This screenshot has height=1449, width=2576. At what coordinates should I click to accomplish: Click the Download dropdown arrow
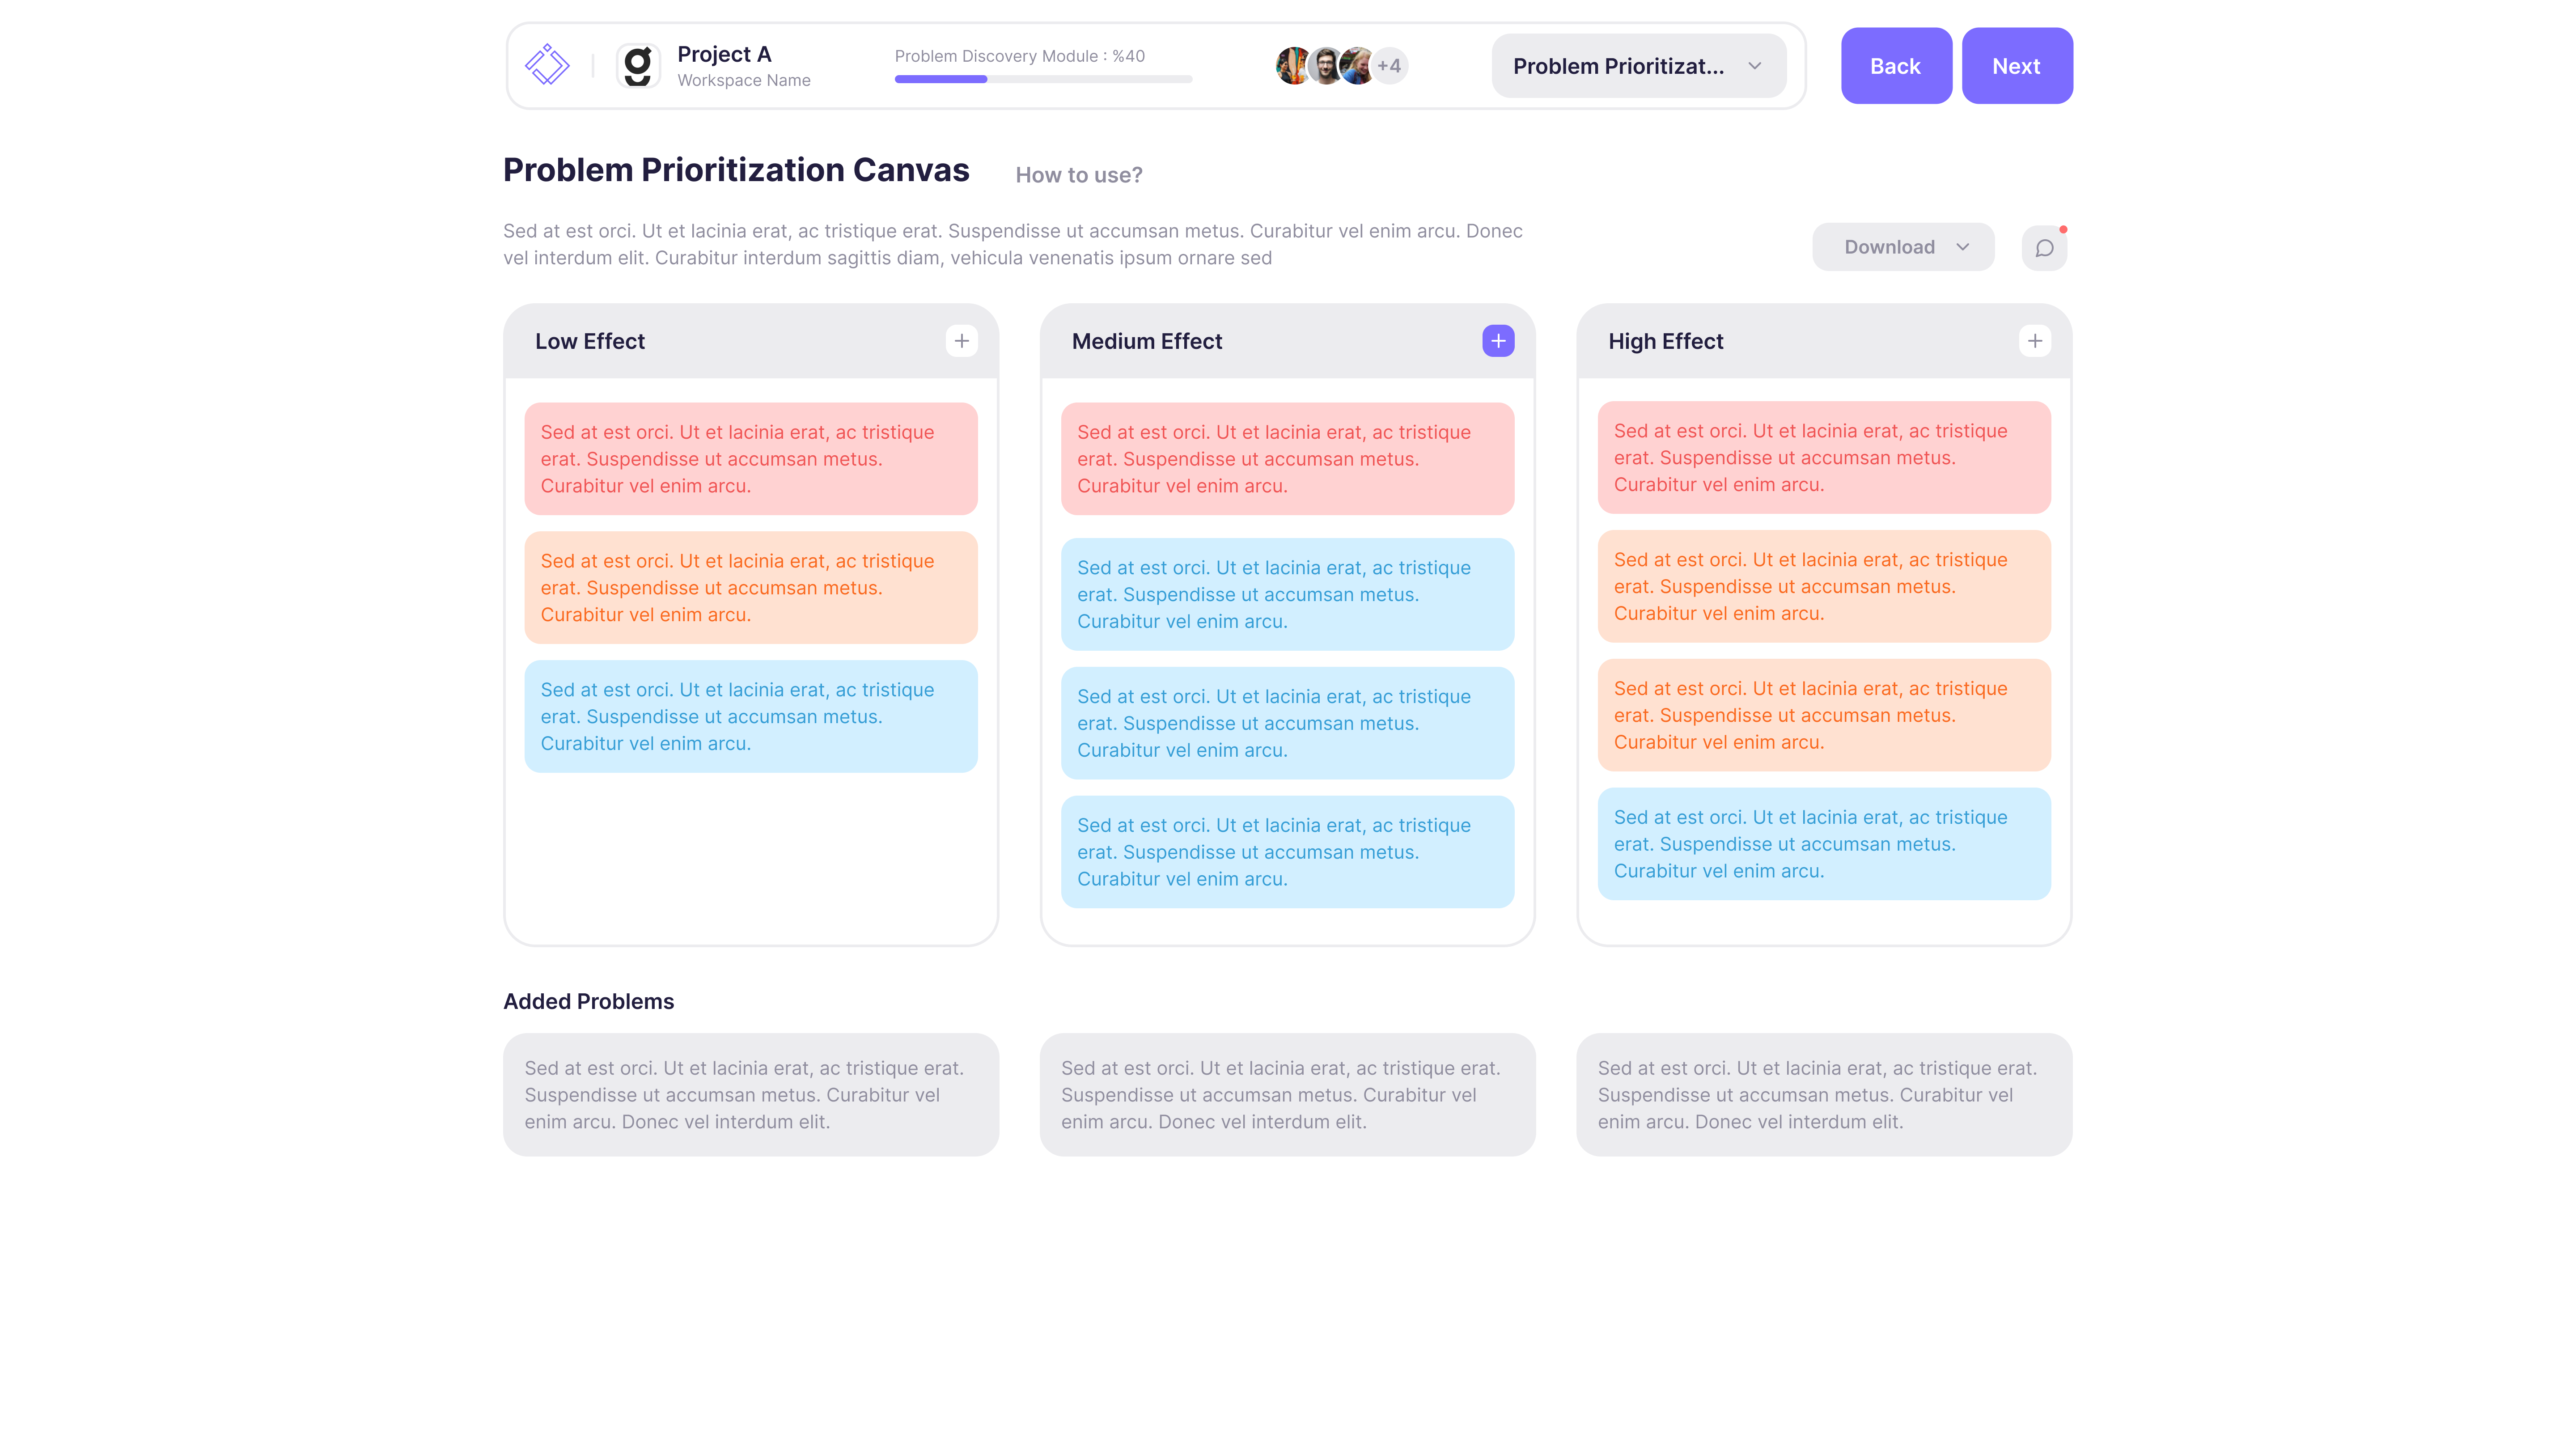pyautogui.click(x=1964, y=246)
